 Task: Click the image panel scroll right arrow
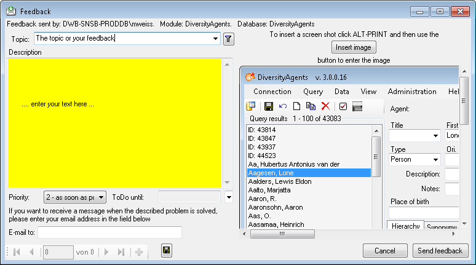[454, 234]
